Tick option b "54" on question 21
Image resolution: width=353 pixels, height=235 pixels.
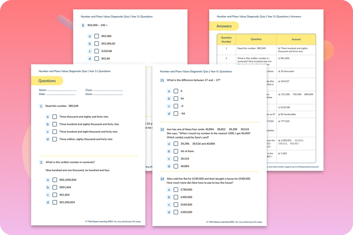click(176, 99)
